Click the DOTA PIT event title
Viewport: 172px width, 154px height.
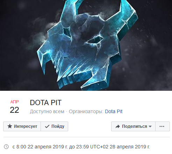(x=46, y=103)
